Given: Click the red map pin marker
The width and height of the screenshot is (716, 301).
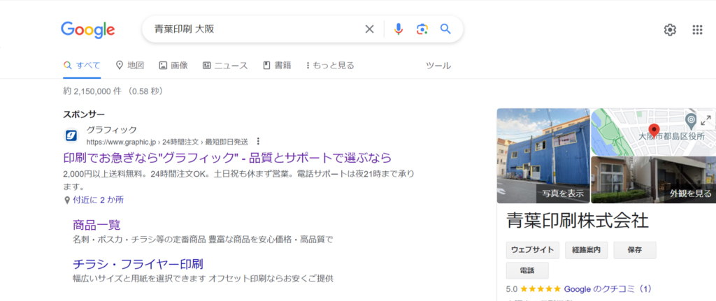Looking at the screenshot, I should coord(654,130).
